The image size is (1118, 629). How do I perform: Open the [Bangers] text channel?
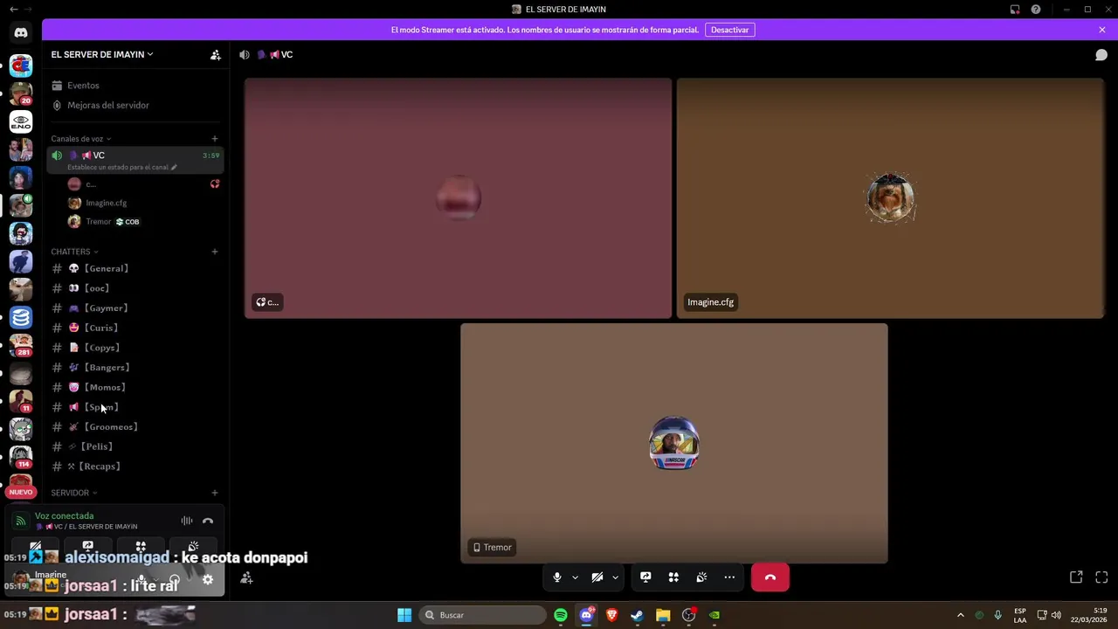coord(135,367)
